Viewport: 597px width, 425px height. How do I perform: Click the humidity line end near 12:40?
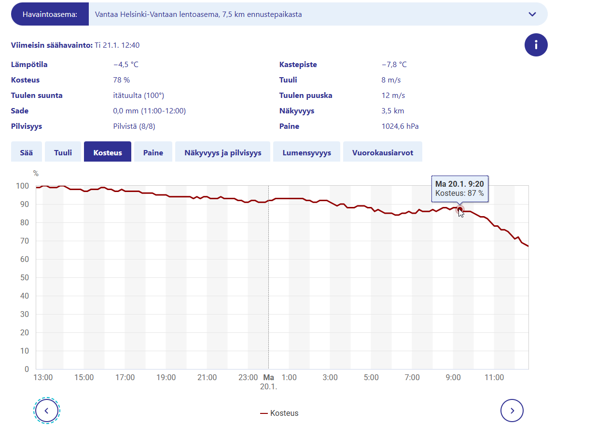click(528, 246)
